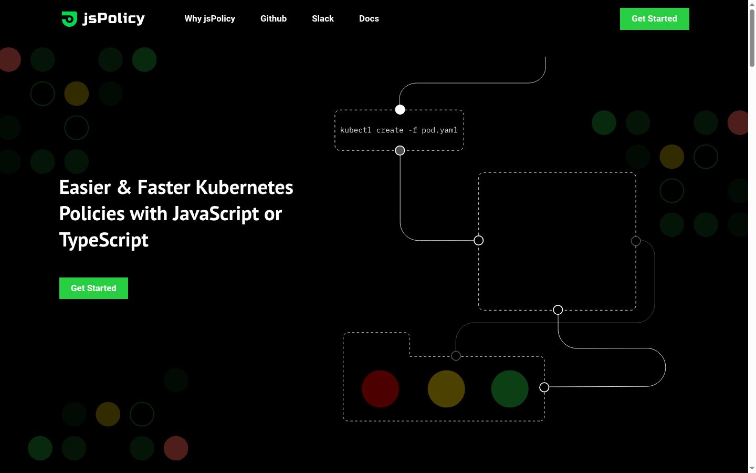Click the kubectl create -f pod.yaml box
This screenshot has width=756, height=473.
400,130
